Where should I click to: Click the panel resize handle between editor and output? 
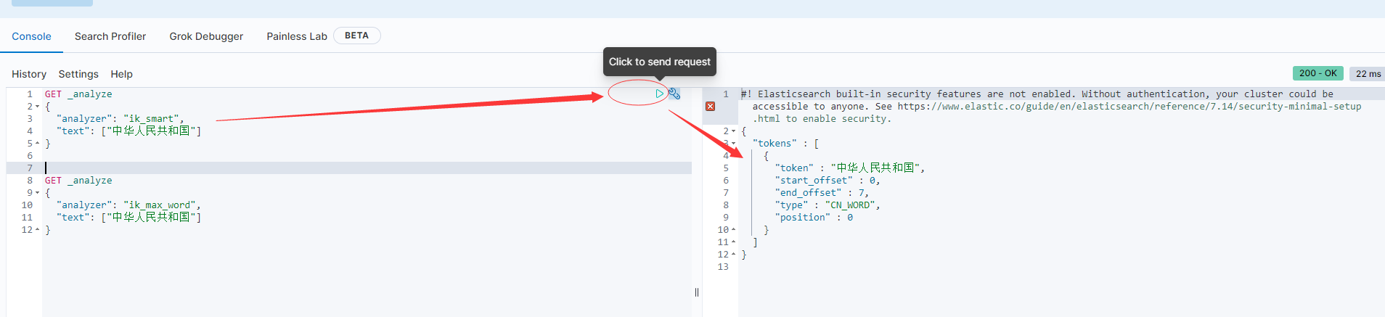click(697, 292)
